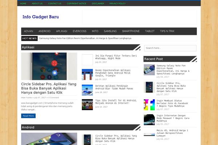Click Read More under Circle Sidebar article

tap(28, 116)
